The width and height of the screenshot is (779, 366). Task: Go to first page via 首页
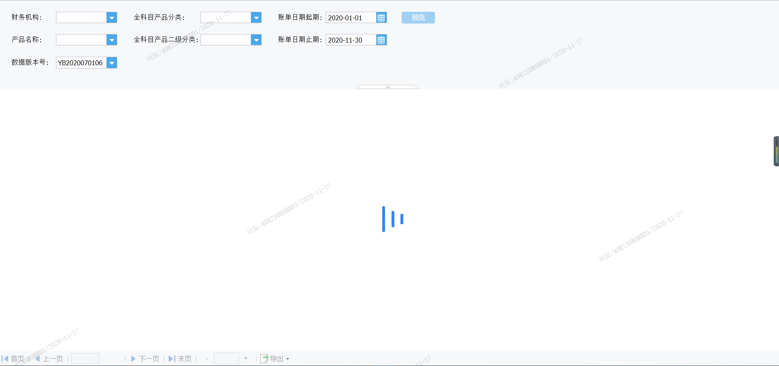point(13,359)
